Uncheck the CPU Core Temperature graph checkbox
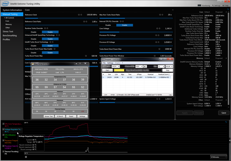 pos(3,124)
